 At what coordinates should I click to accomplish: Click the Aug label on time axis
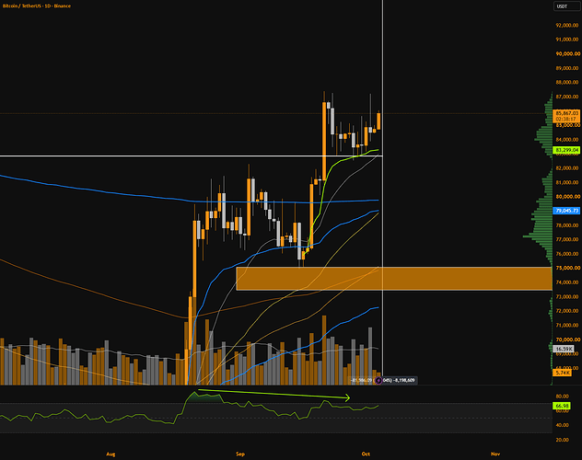click(111, 454)
